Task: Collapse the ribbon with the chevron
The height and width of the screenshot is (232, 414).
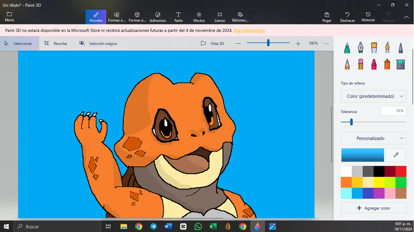Action: [407, 17]
